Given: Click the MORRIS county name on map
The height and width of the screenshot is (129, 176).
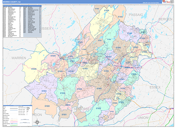Looking at the screenshot, I should 70,76.
